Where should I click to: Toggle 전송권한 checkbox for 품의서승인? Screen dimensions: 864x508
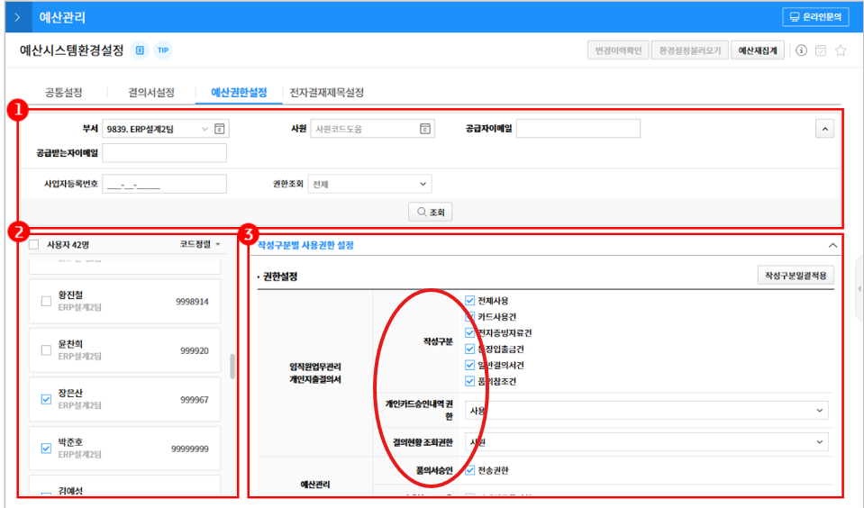pyautogui.click(x=470, y=470)
